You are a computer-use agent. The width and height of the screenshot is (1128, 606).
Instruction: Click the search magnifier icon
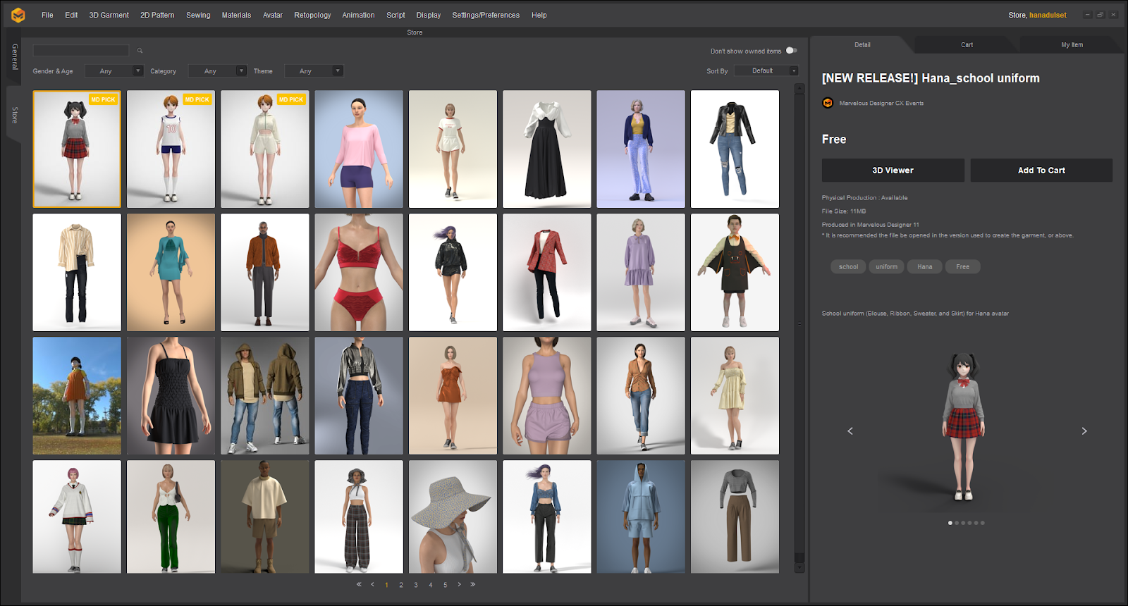coord(140,51)
